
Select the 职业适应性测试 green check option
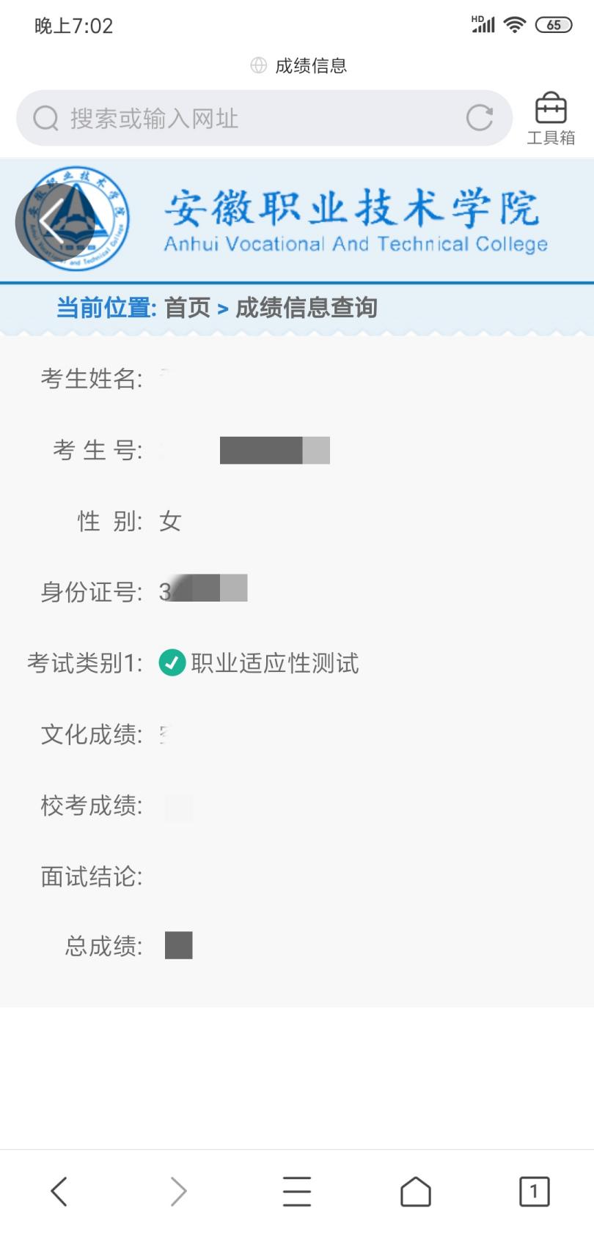(172, 663)
